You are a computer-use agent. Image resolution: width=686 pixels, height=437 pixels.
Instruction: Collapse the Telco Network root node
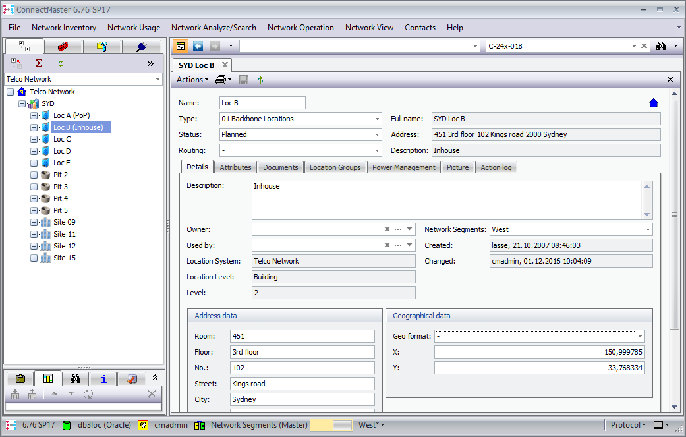pyautogui.click(x=10, y=92)
